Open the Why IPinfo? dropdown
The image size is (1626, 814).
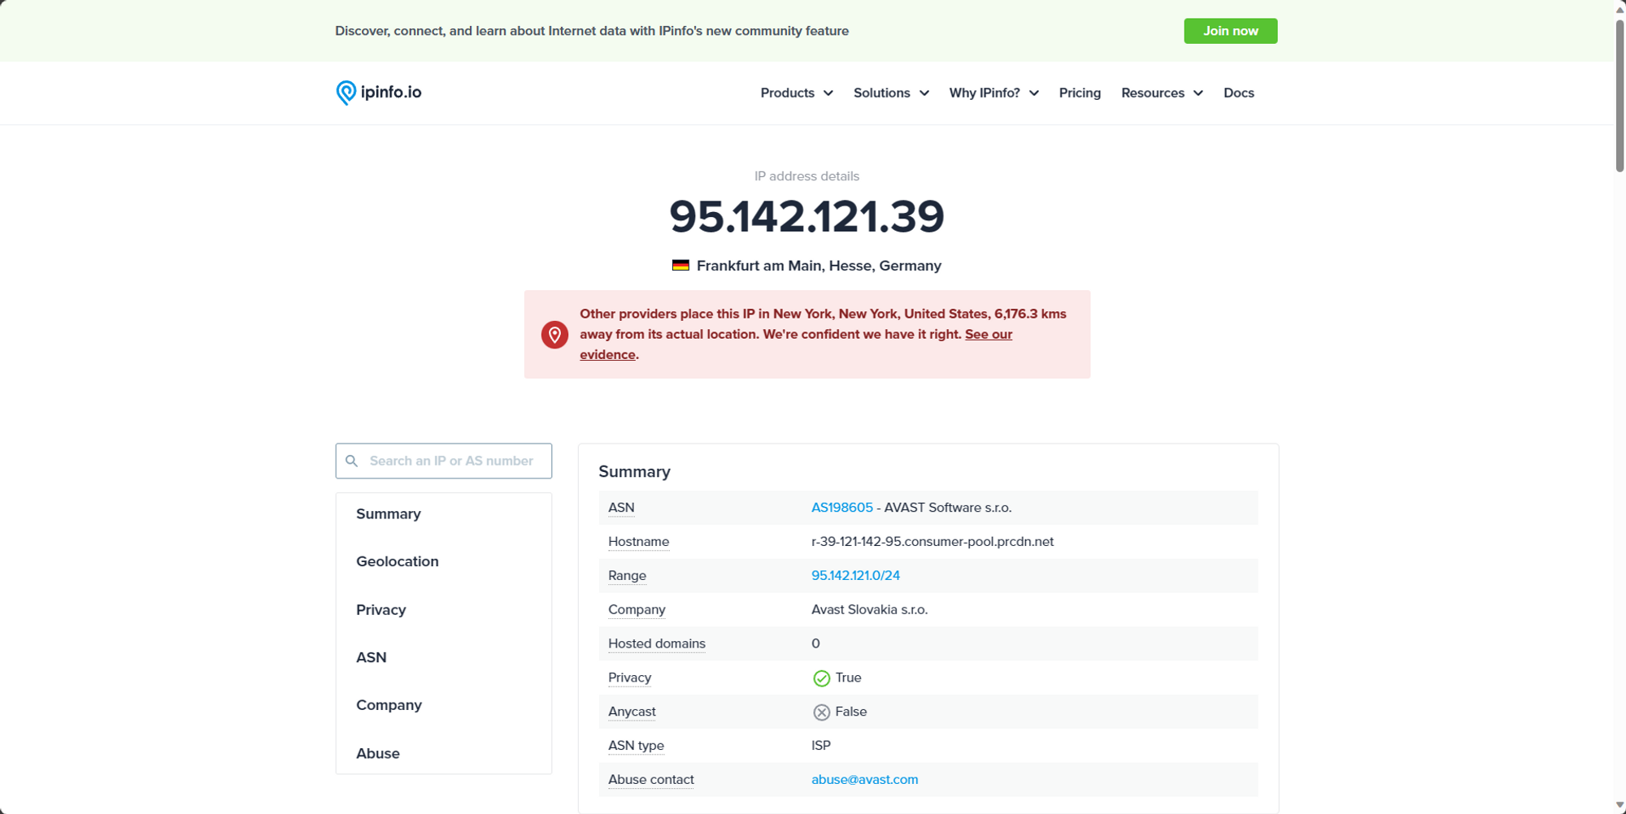point(993,93)
